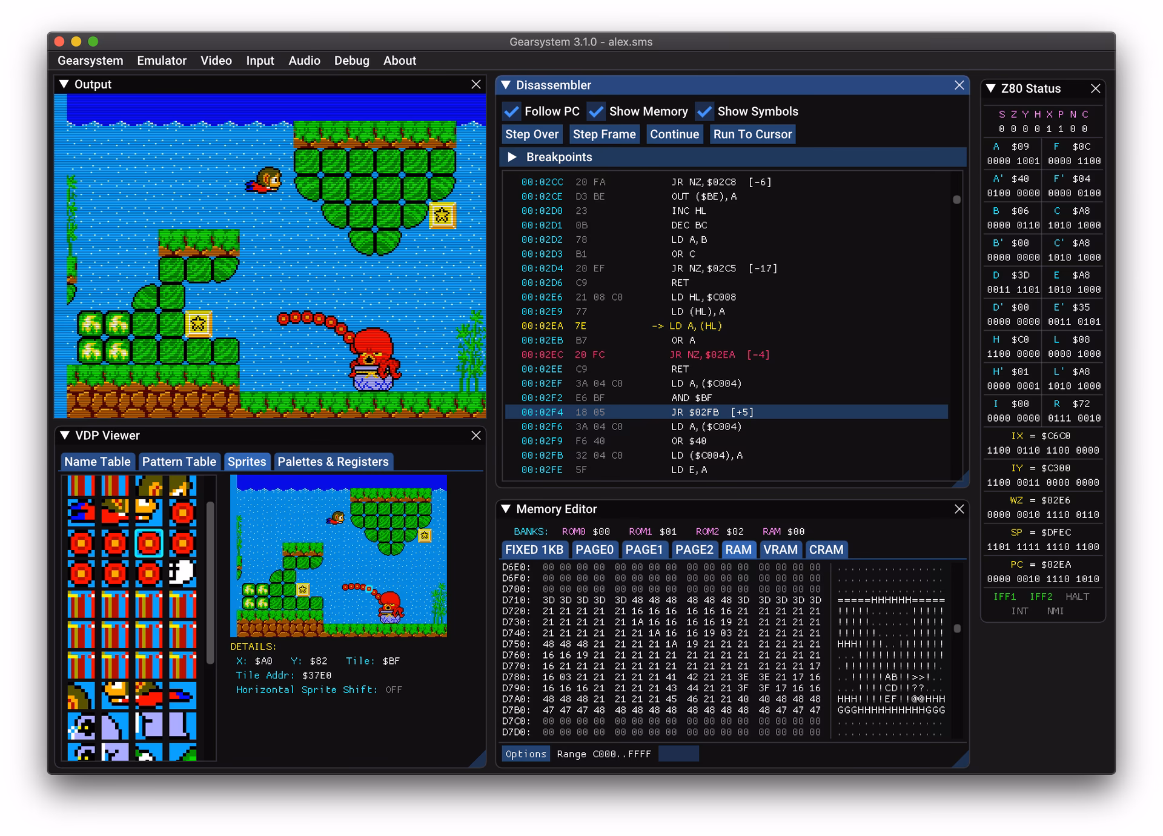Click the red macOS close window button
The width and height of the screenshot is (1163, 836).
(x=59, y=41)
